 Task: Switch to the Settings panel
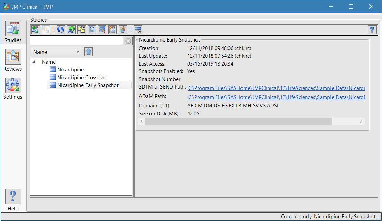pyautogui.click(x=13, y=89)
